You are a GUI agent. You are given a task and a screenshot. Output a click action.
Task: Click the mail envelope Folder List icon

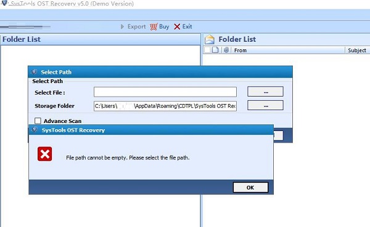tap(210, 39)
